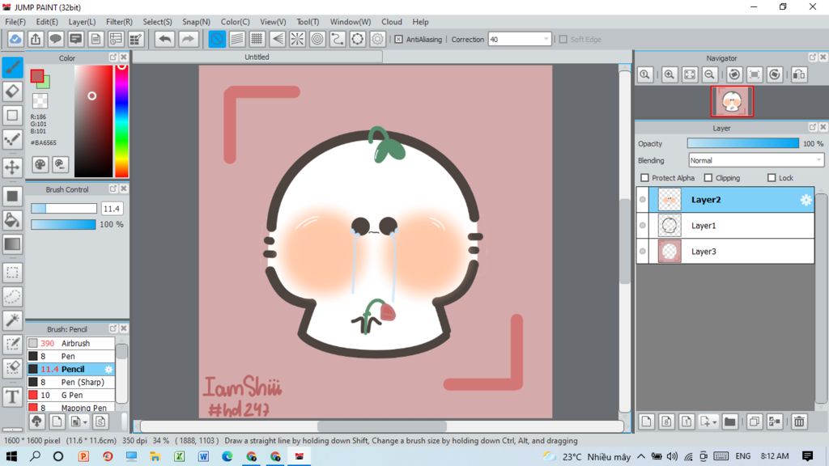Show hidden system tray icons
829x466 pixels.
coord(641,456)
